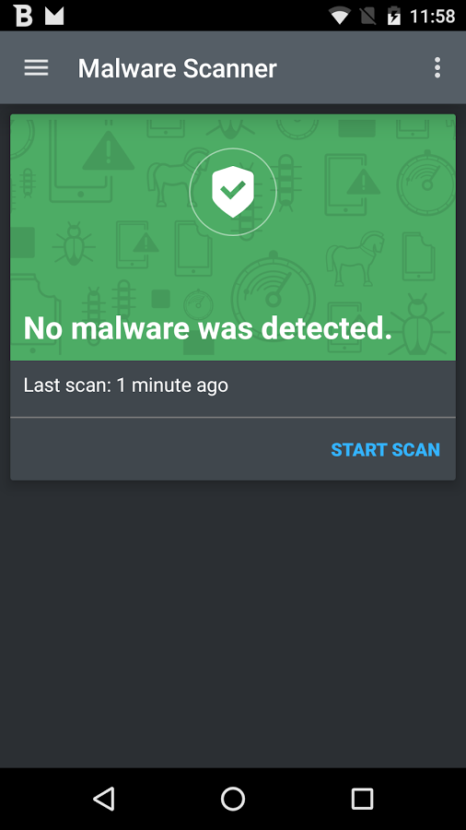This screenshot has height=830, width=466.
Task: Tap the Android home circle button
Action: click(233, 799)
